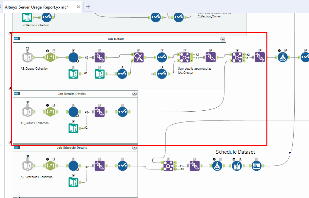Click the Collection_Owner annotation text
Viewport: 309px width, 198px height.
[x=209, y=16]
